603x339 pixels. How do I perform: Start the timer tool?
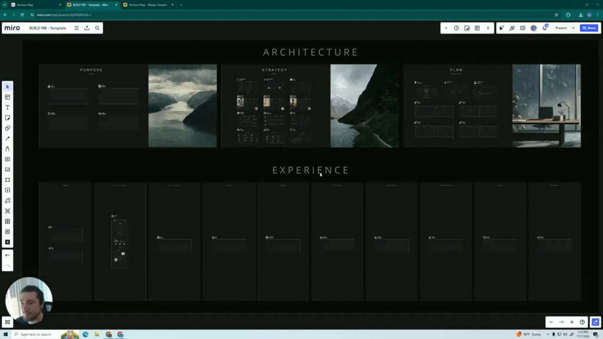pyautogui.click(x=456, y=28)
